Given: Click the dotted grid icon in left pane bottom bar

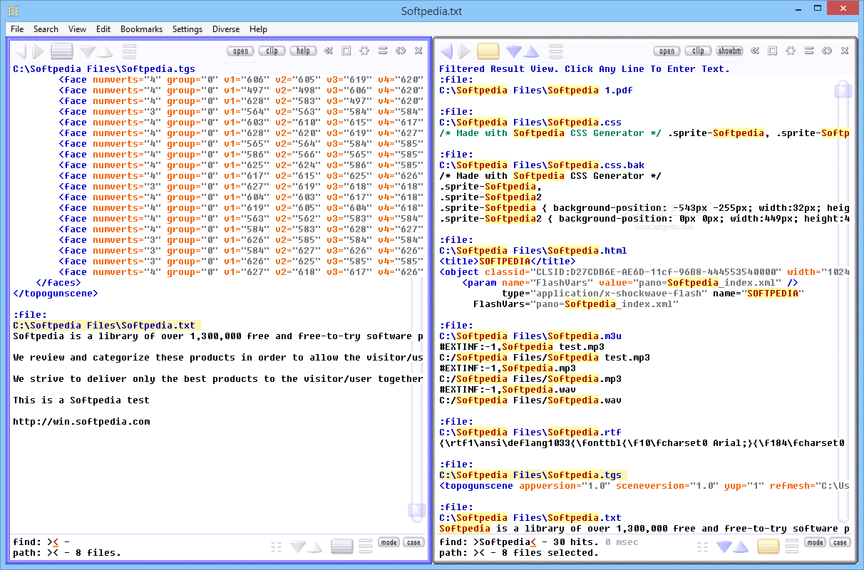Looking at the screenshot, I should [x=277, y=546].
